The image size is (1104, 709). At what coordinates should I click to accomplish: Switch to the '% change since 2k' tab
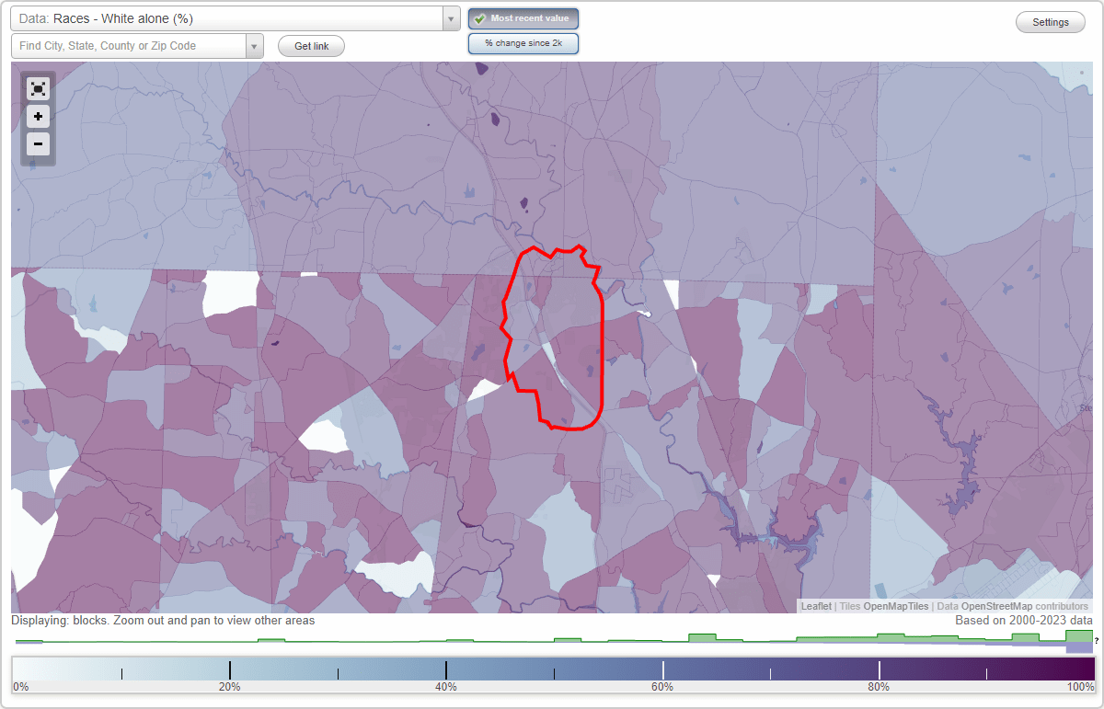(x=523, y=42)
